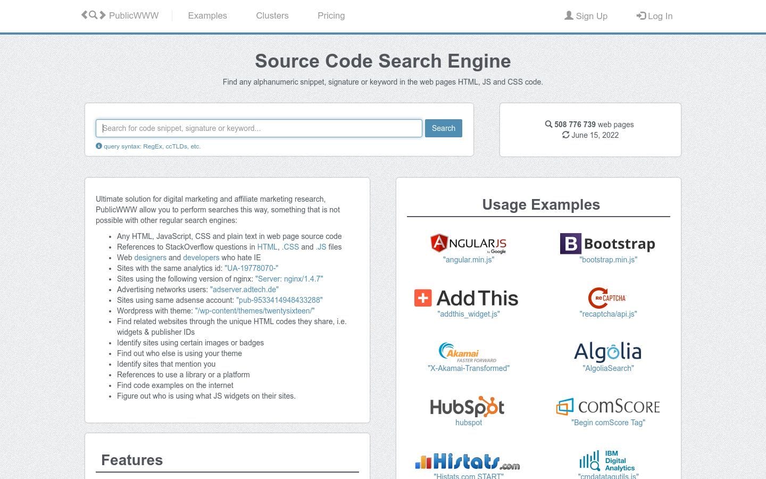Click the Bootstrap logo
766x479 pixels.
pos(607,244)
